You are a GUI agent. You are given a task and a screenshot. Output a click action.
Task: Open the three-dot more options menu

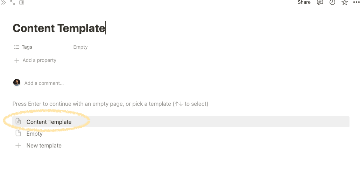[x=356, y=2]
